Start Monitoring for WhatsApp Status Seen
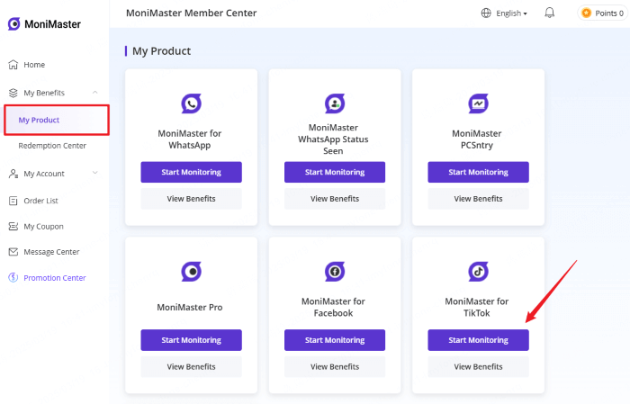Viewport: 630px width, 404px height. tap(335, 172)
